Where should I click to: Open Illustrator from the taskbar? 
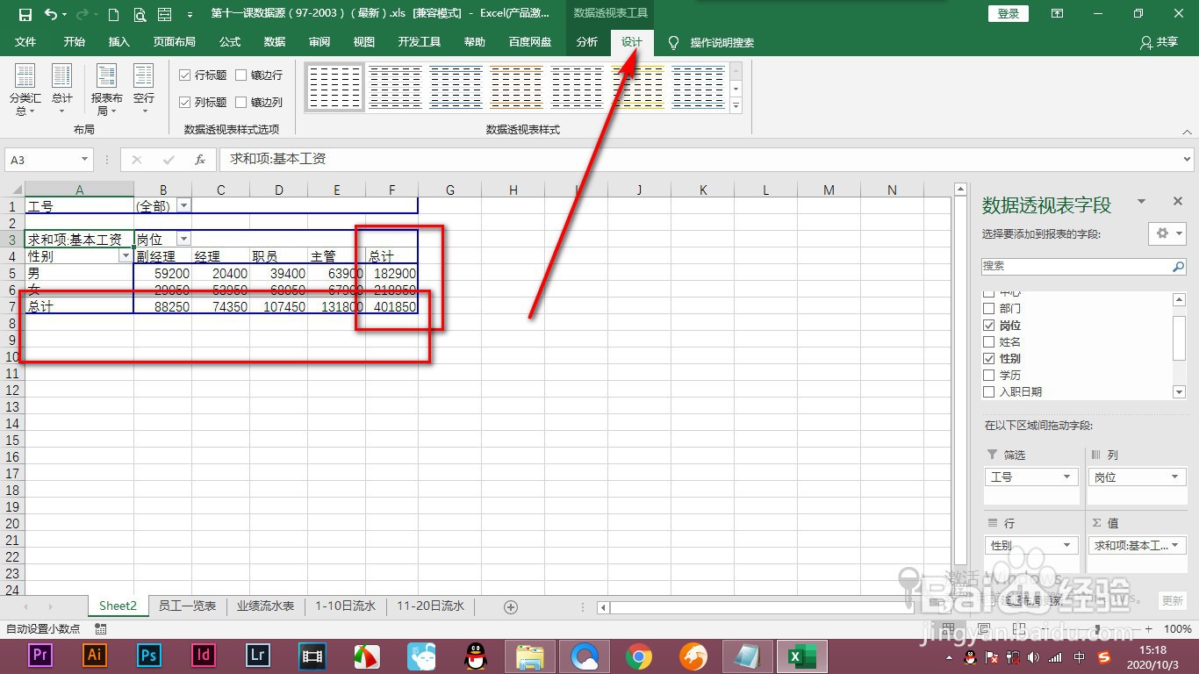coord(95,656)
